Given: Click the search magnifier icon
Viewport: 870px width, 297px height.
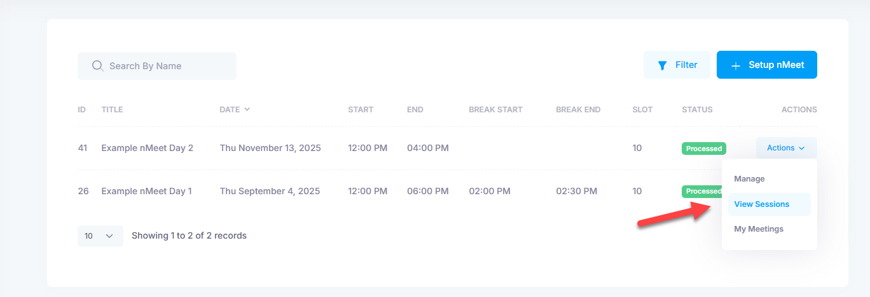Looking at the screenshot, I should [97, 66].
